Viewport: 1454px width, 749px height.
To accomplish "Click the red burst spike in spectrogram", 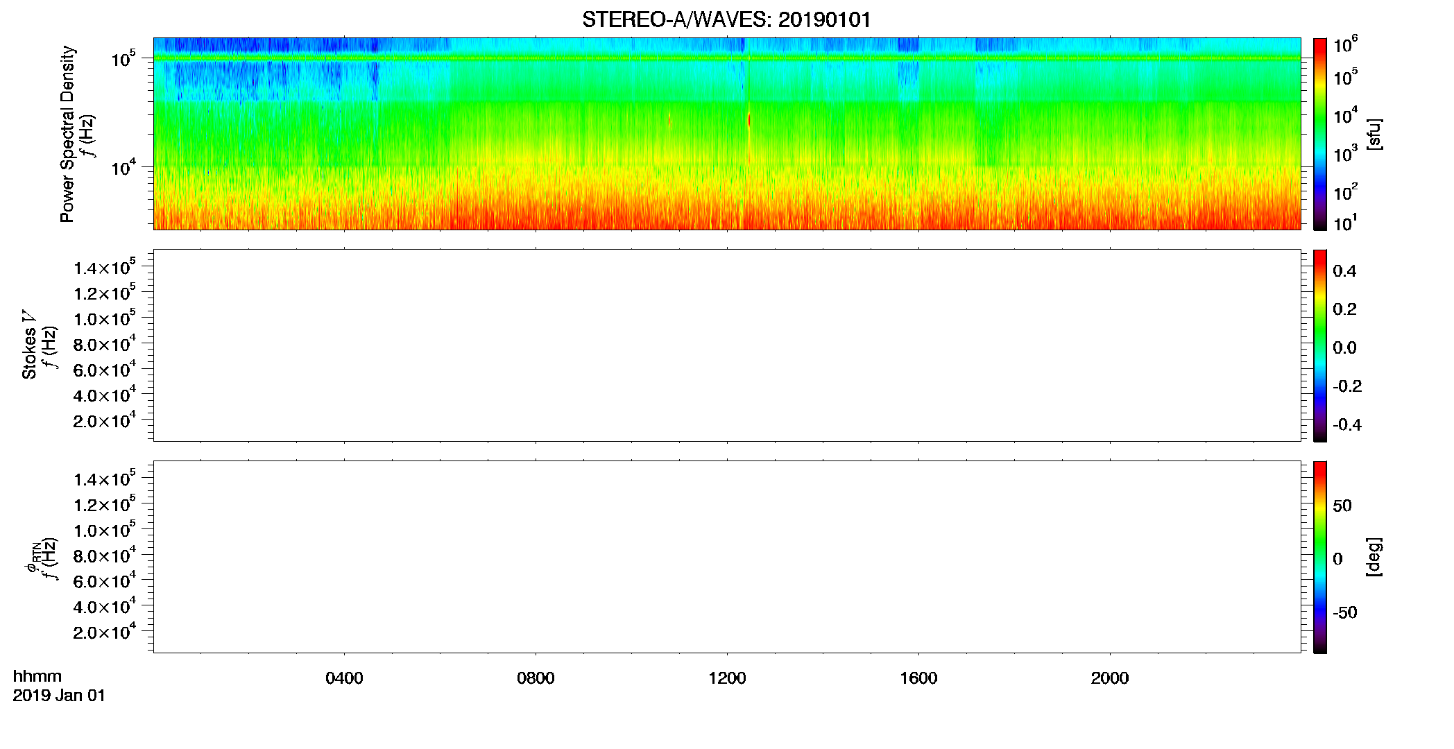I will 749,120.
